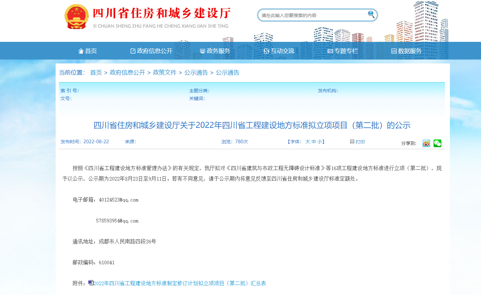The height and width of the screenshot is (295, 481).
Task: Open 政务服务 navigation menu
Action: 215,51
